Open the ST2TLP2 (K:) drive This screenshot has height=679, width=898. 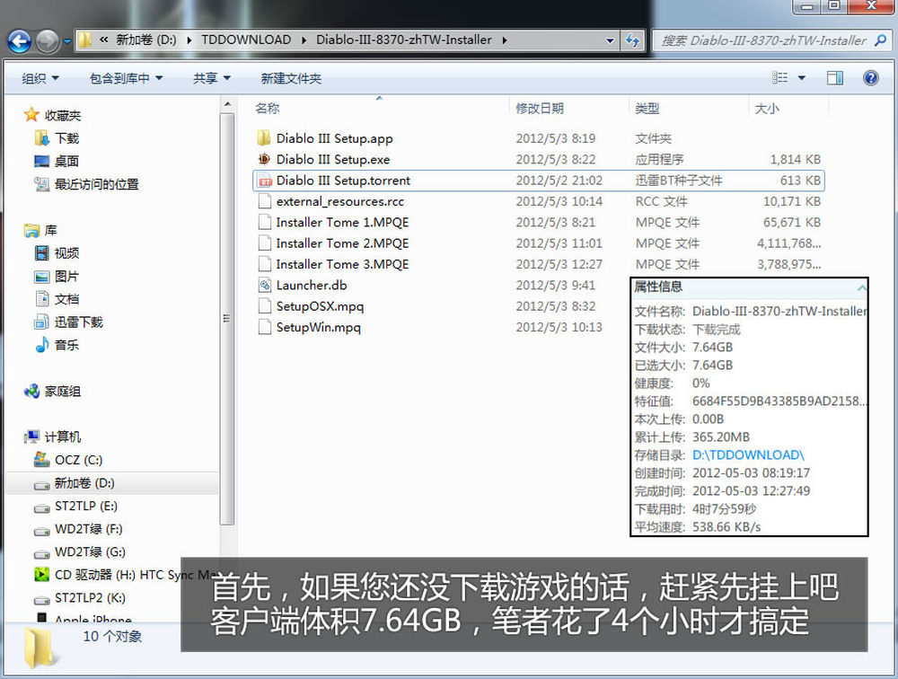(x=89, y=597)
